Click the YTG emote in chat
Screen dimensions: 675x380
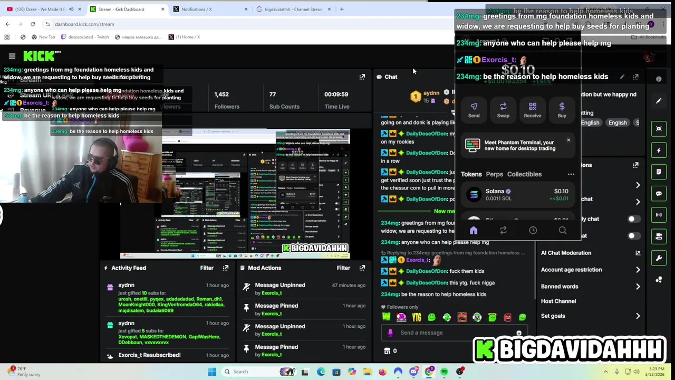pyautogui.click(x=417, y=317)
